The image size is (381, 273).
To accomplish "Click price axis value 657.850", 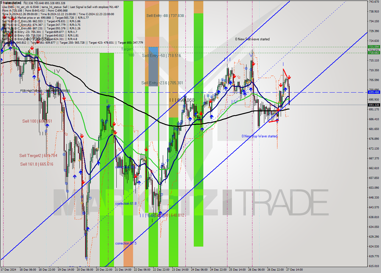I will (374, 178).
